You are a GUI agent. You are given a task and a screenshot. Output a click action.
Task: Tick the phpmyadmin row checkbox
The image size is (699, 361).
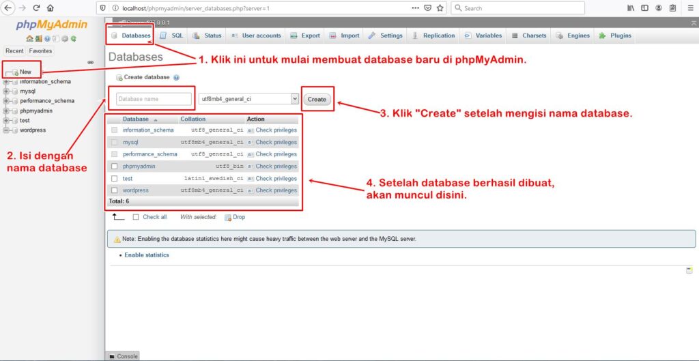pos(114,167)
